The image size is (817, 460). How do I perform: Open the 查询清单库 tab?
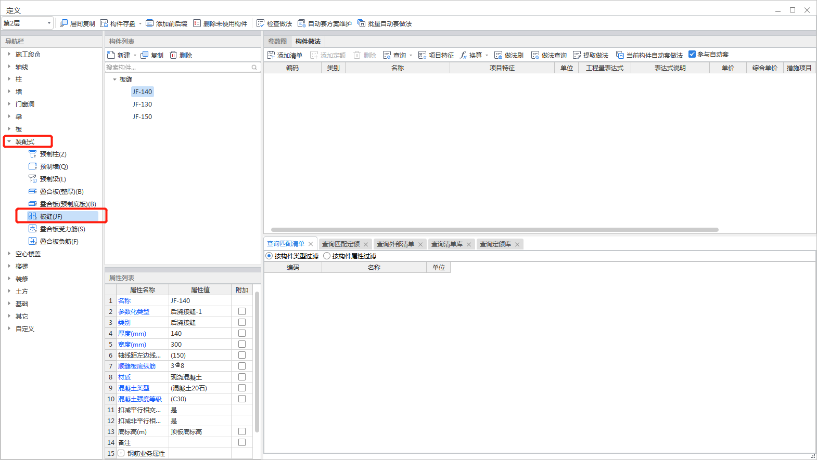(x=447, y=244)
